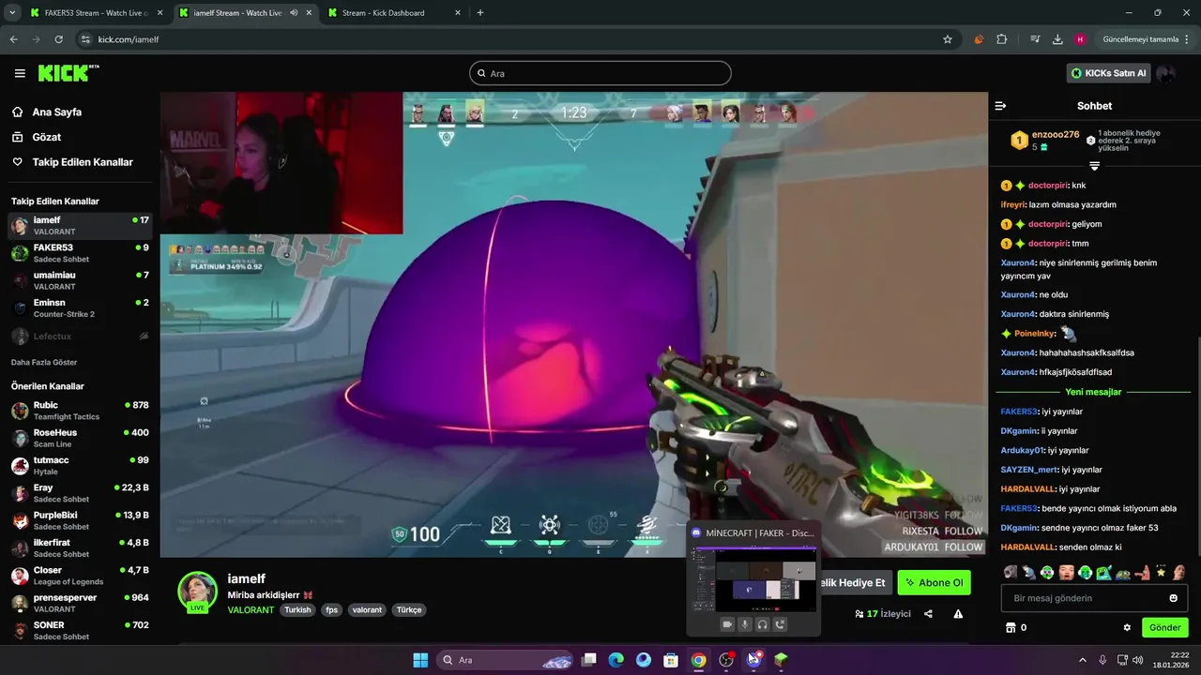The image size is (1201, 675).
Task: Open the emoji picker in message box
Action: tap(1173, 598)
